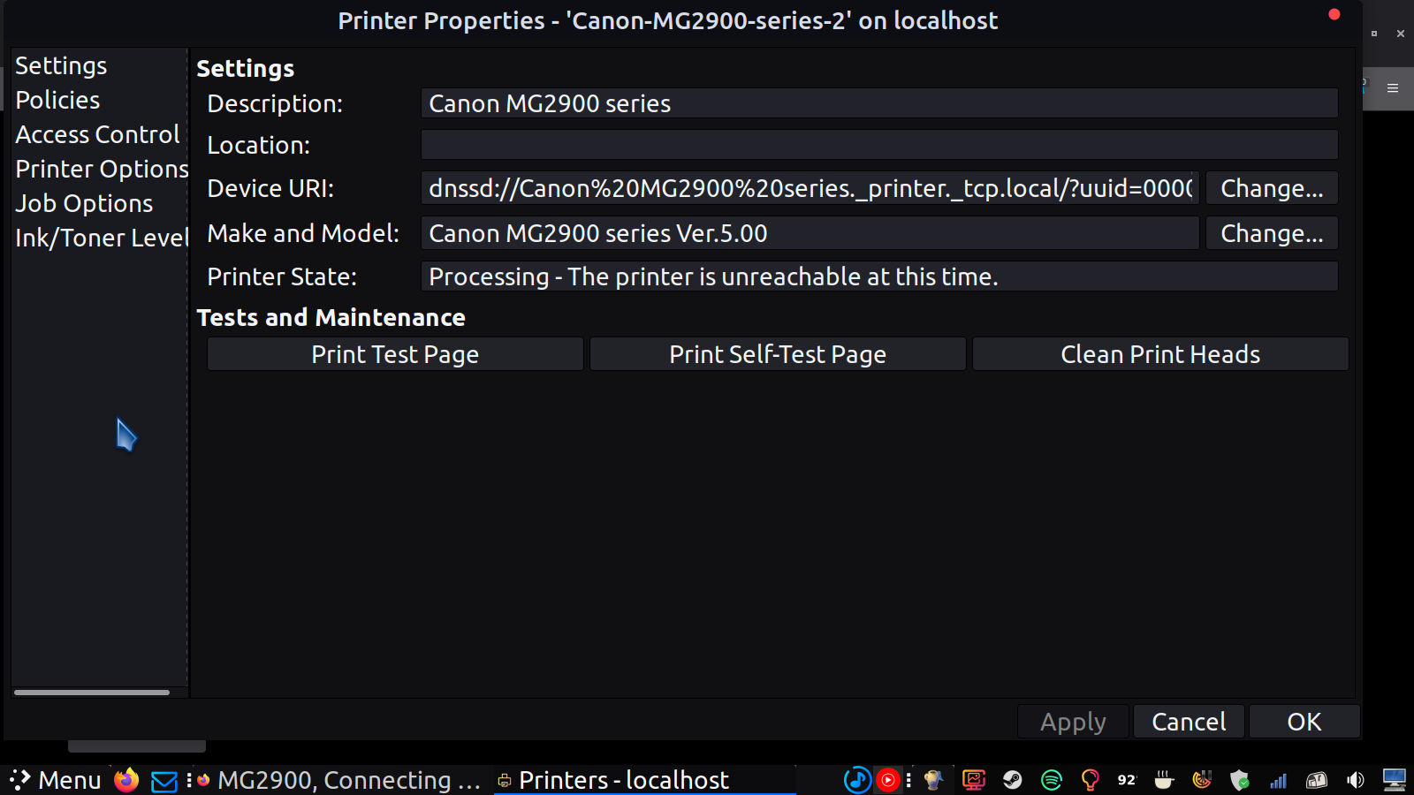This screenshot has height=795, width=1414.
Task: Open the Menu launcher in the taskbar
Action: pyautogui.click(x=55, y=780)
